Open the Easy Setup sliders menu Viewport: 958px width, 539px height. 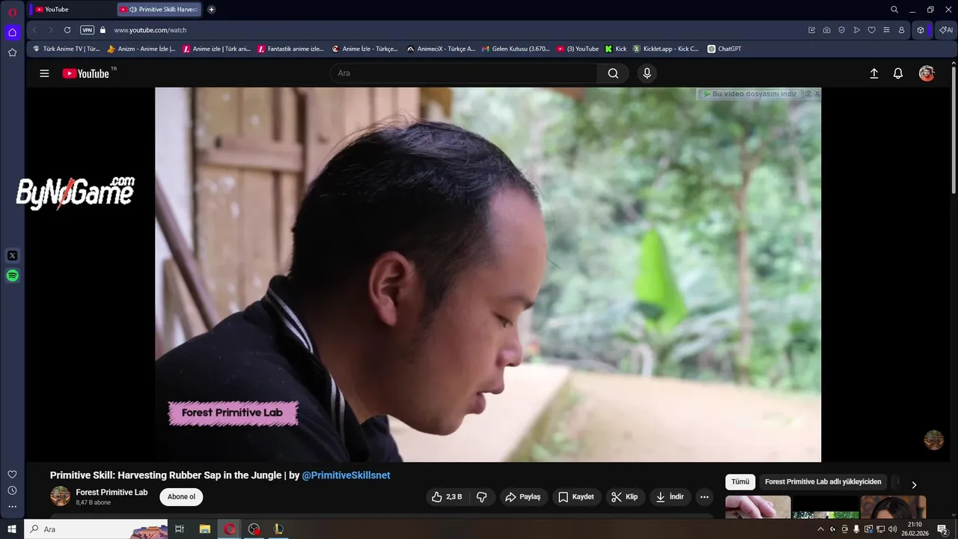coord(886,30)
